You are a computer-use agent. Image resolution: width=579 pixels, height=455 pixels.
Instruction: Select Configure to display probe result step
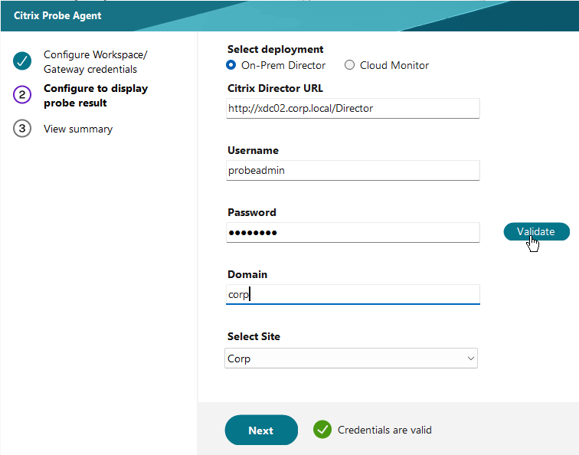pyautogui.click(x=96, y=95)
